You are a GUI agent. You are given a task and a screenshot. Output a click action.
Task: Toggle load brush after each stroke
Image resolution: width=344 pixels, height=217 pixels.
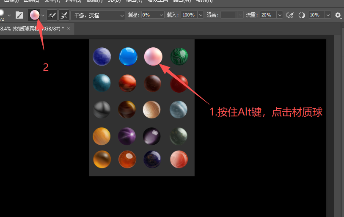[x=52, y=15]
